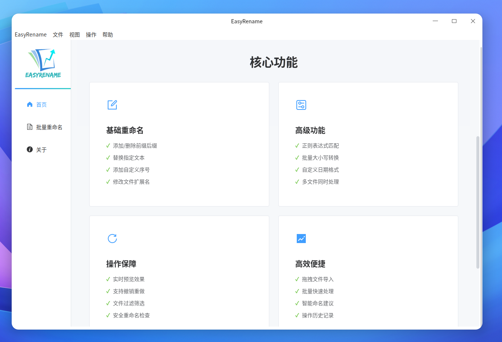The width and height of the screenshot is (502, 342).
Task: Open the 视图 menu
Action: 75,35
